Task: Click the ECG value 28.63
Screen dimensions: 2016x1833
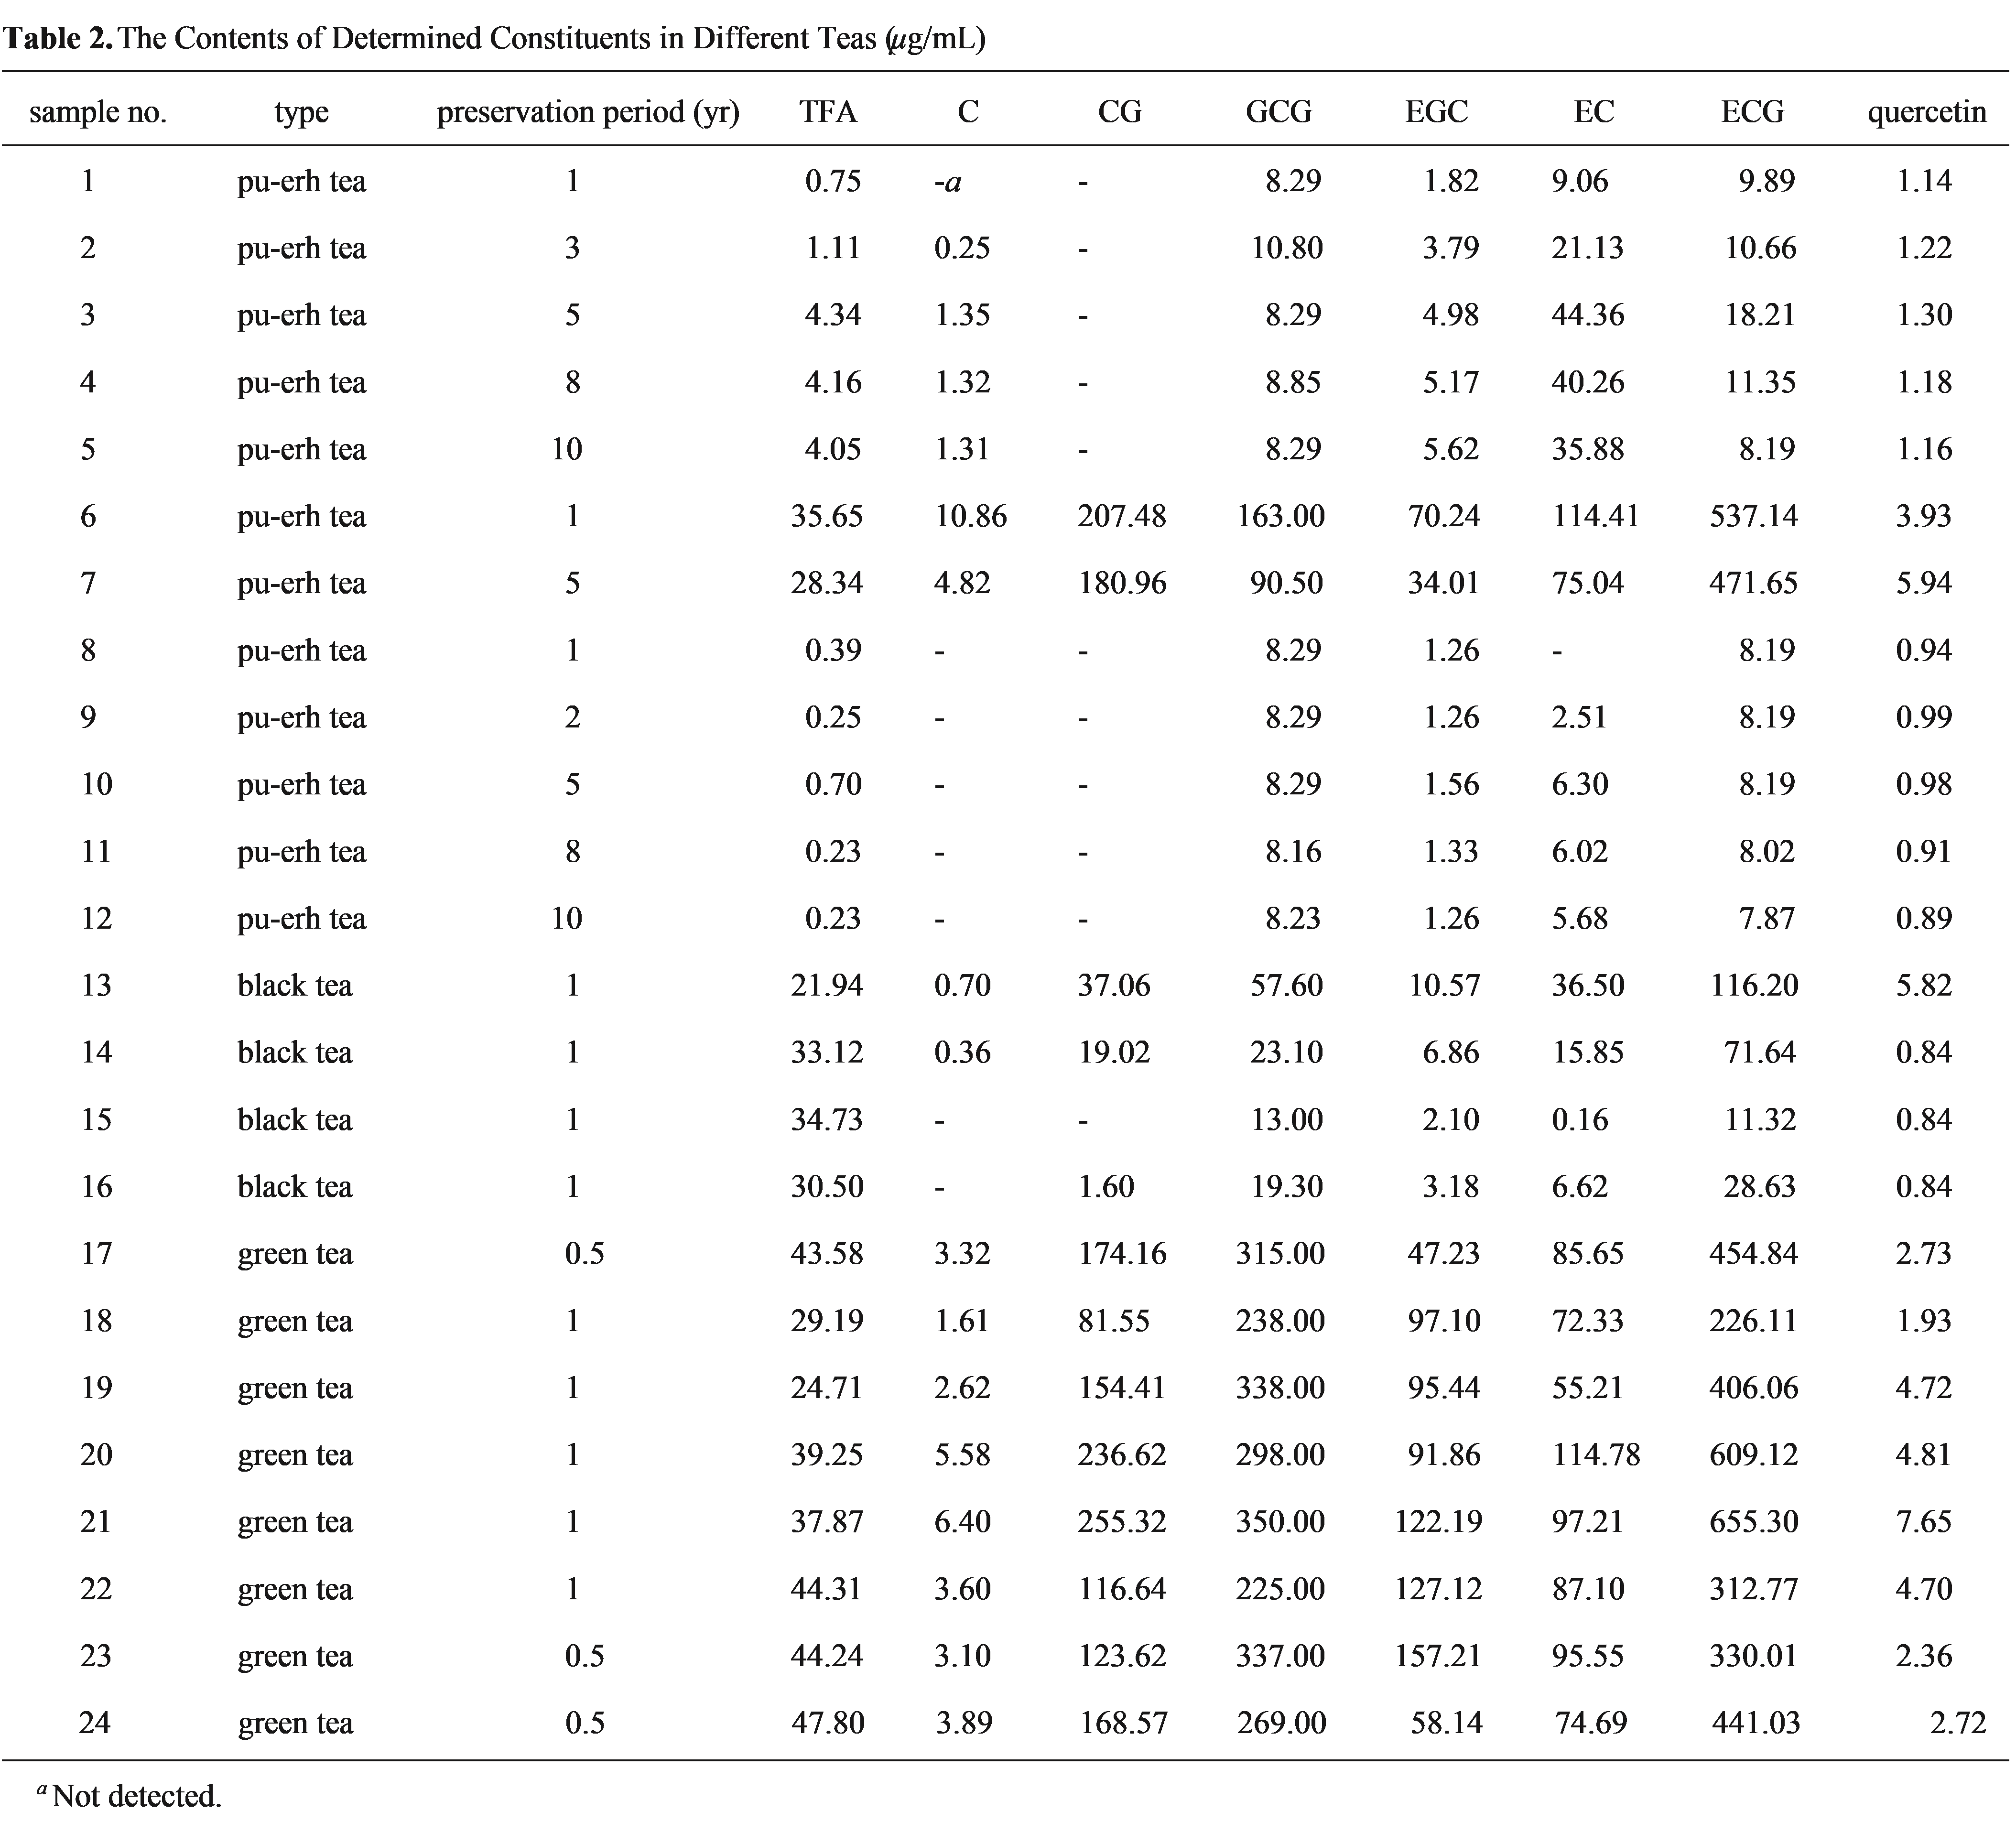Action: pos(1760,1186)
